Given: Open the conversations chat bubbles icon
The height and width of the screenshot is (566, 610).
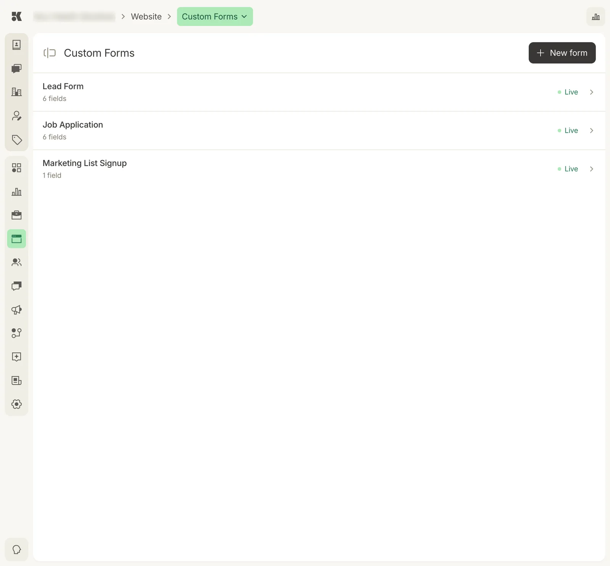Looking at the screenshot, I should (x=16, y=69).
